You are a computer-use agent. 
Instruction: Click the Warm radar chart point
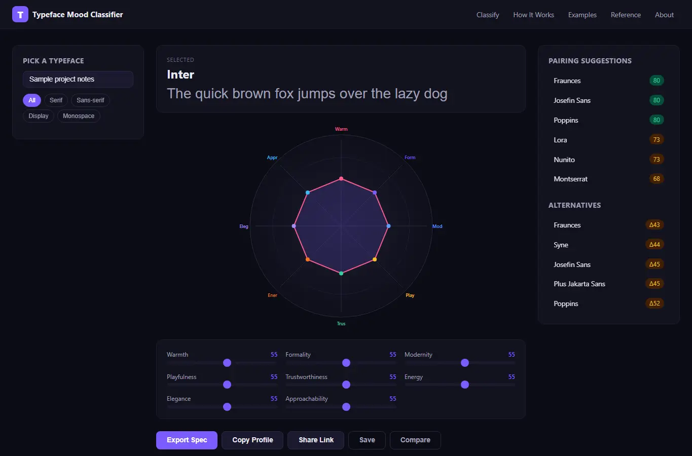coord(341,178)
